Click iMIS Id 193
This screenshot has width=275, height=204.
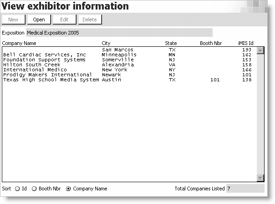(x=247, y=50)
